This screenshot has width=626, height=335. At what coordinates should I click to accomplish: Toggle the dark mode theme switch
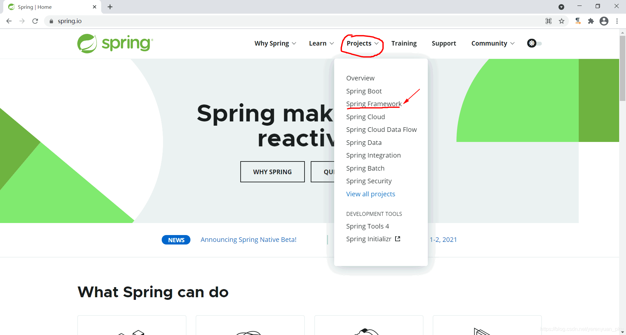(534, 43)
